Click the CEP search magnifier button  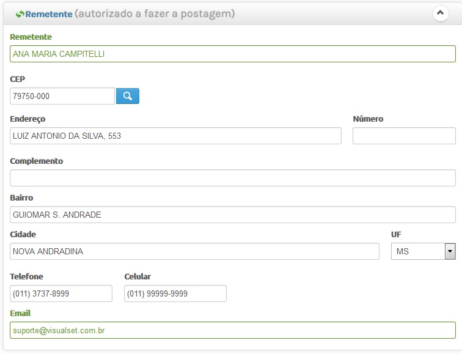tap(128, 96)
